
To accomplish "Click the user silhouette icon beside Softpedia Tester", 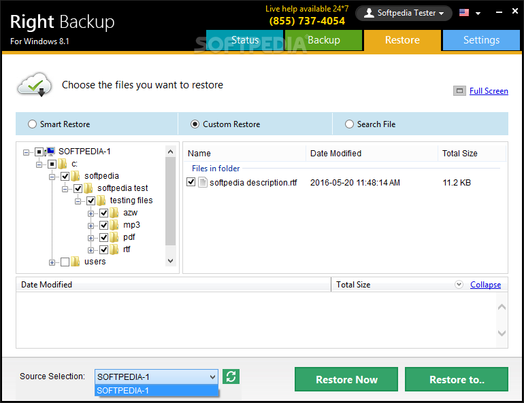I will (369, 13).
